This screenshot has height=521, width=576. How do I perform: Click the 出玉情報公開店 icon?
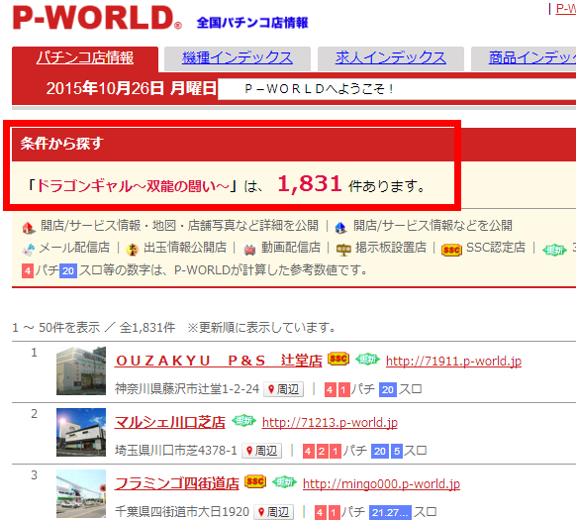133,250
